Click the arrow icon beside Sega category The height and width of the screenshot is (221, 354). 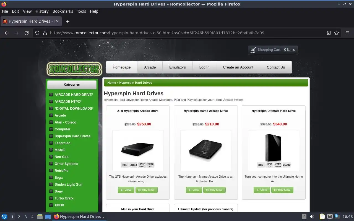(x=51, y=177)
